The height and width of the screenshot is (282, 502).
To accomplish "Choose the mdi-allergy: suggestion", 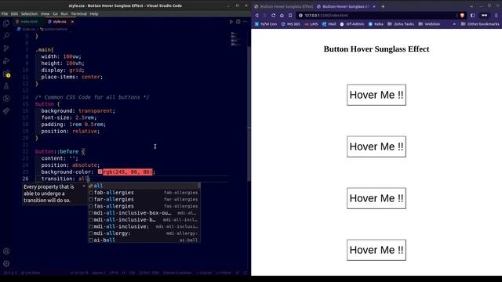I will click(144, 233).
